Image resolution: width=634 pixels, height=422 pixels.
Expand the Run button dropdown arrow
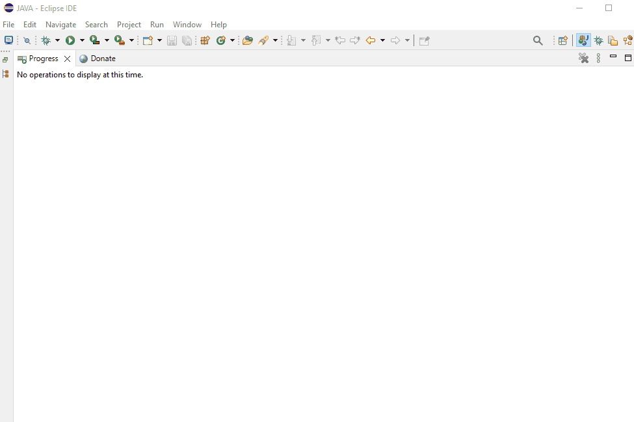point(82,40)
